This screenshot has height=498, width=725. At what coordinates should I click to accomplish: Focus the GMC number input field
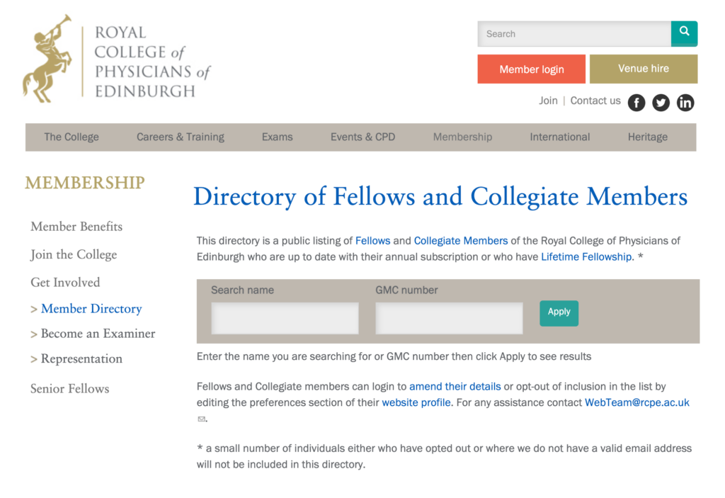pyautogui.click(x=449, y=318)
